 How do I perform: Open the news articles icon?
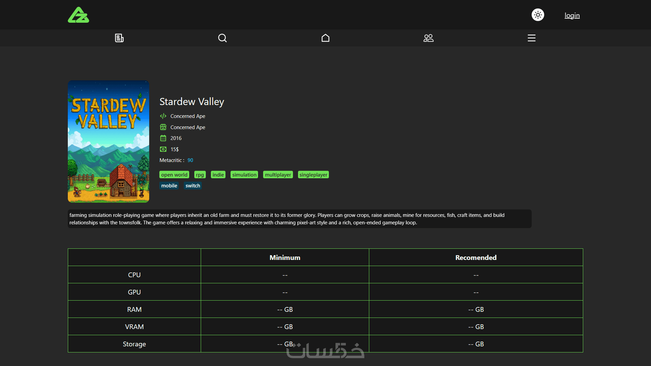click(119, 38)
